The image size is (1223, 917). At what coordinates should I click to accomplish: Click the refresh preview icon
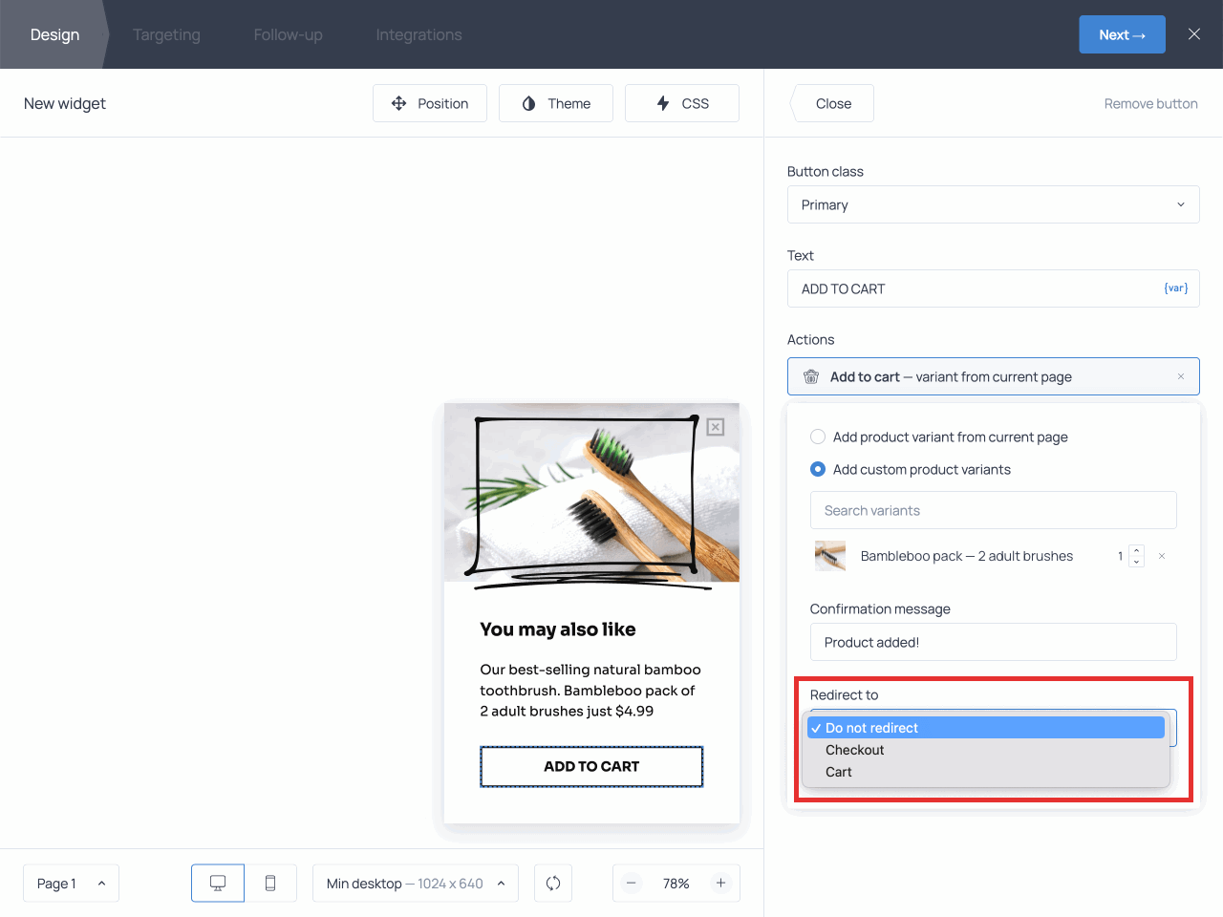click(553, 884)
